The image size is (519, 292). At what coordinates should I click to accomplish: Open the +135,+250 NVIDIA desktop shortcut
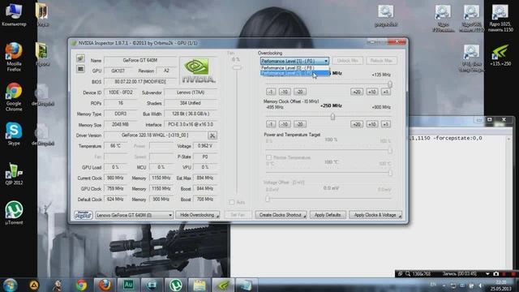500,55
